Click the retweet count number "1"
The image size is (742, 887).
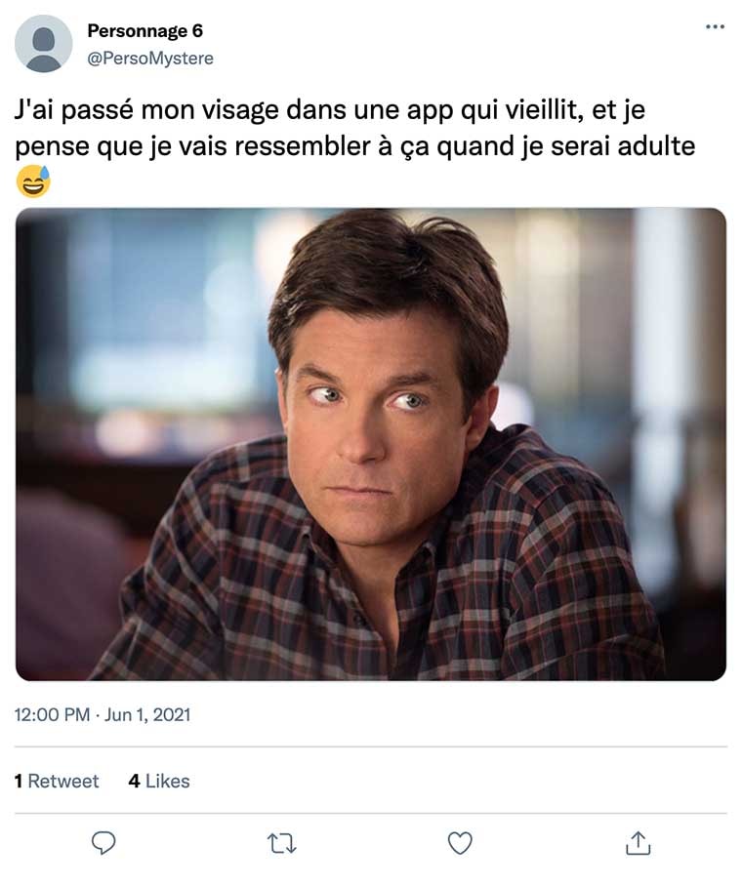(19, 781)
